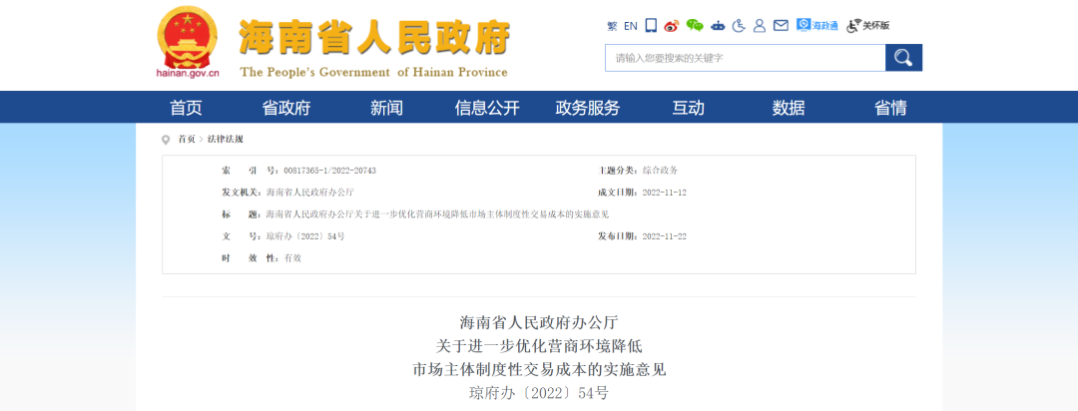This screenshot has width=1078, height=411.
Task: Open the mobile version tablet icon
Action: (x=651, y=26)
